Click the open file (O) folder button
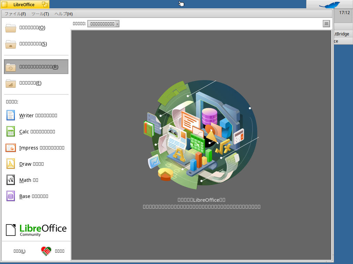Image resolution: width=353 pixels, height=264 pixels. (x=36, y=27)
